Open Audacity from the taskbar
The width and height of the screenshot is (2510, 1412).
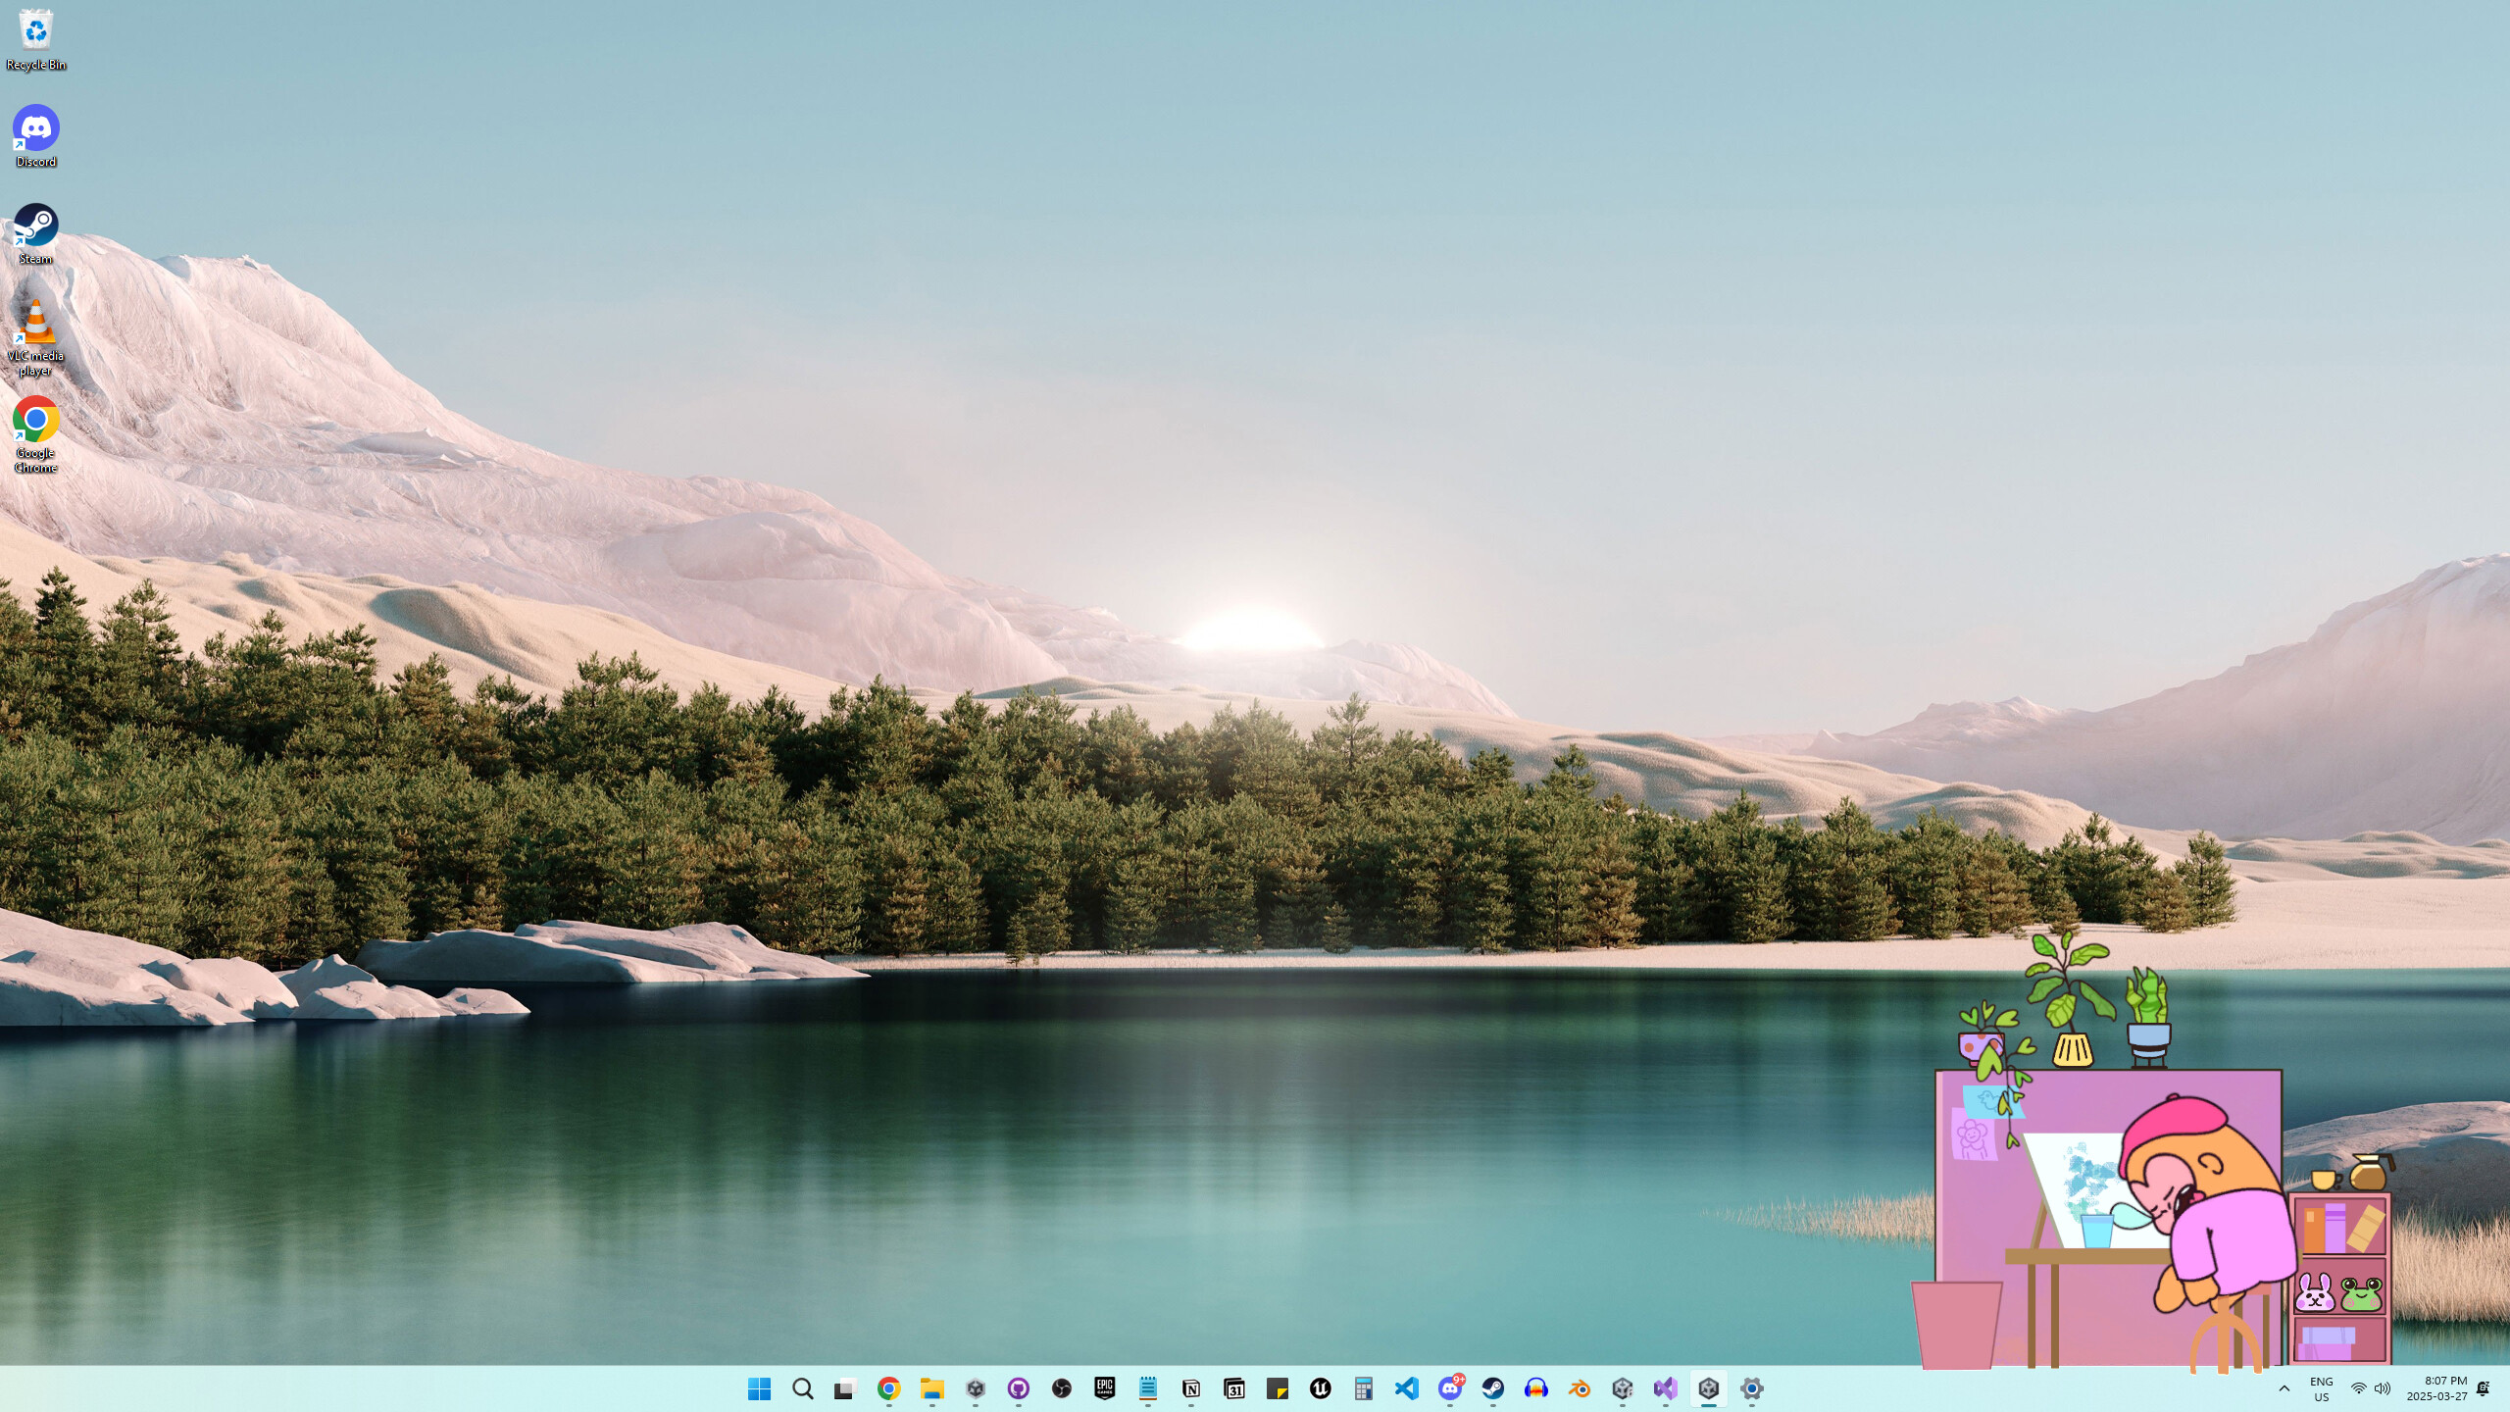(1534, 1388)
